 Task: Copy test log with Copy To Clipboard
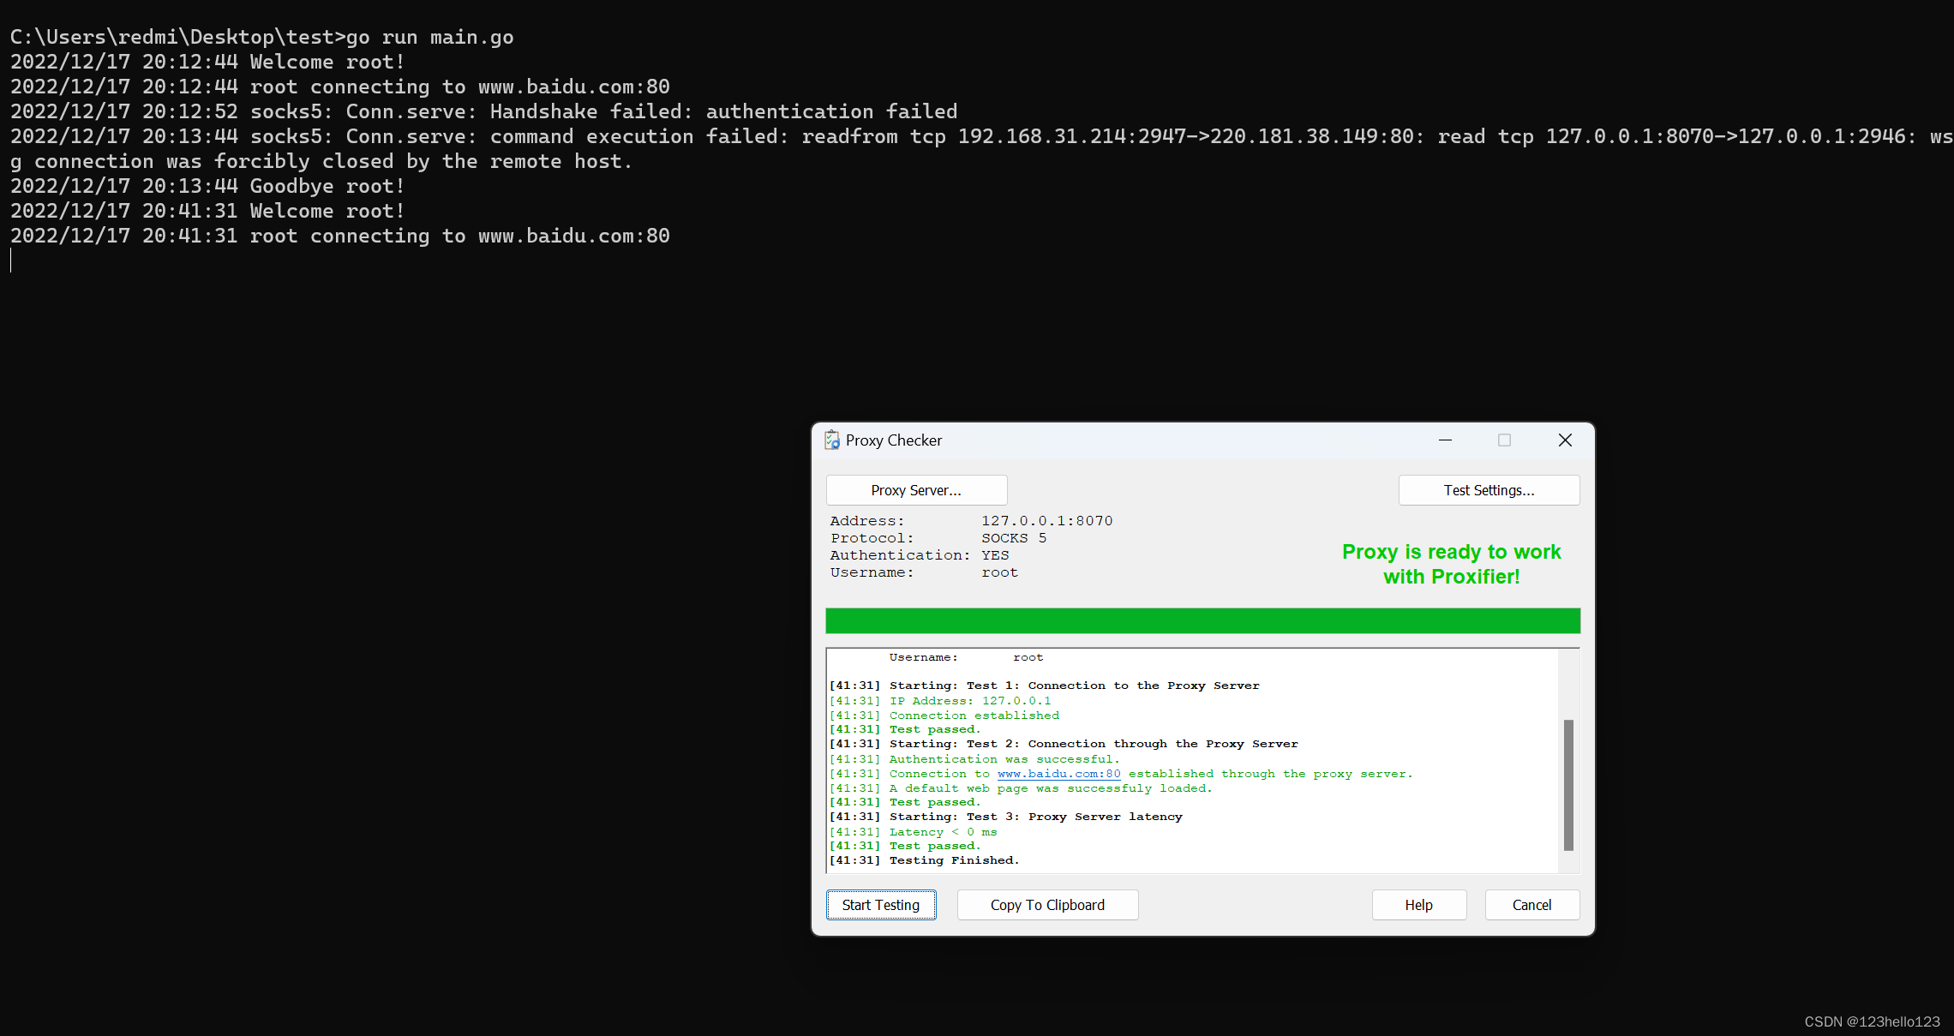(1047, 905)
